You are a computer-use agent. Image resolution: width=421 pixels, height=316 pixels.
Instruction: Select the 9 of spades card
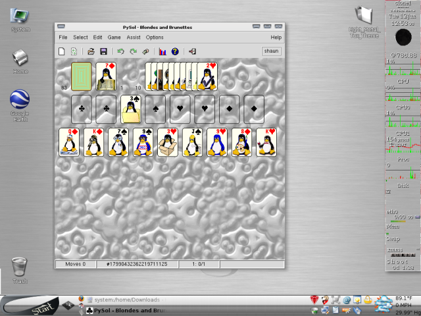143,142
